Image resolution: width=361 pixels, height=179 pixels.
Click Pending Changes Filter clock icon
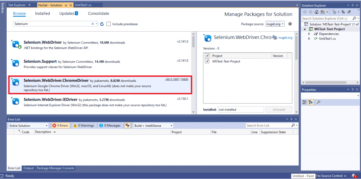click(335, 12)
